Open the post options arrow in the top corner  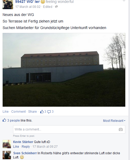coord(124,1)
